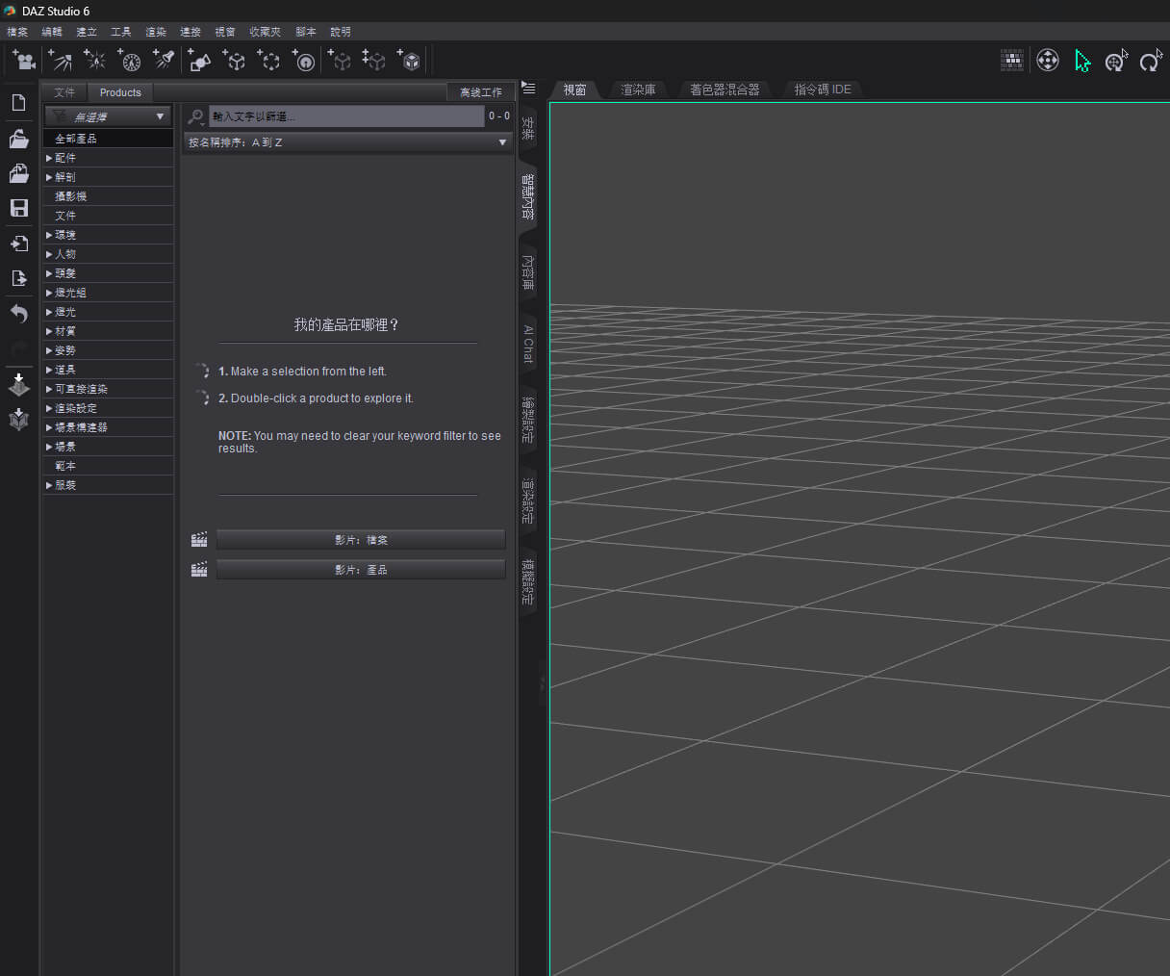Click the New file icon in left sidebar
This screenshot has height=976, width=1170.
[18, 103]
